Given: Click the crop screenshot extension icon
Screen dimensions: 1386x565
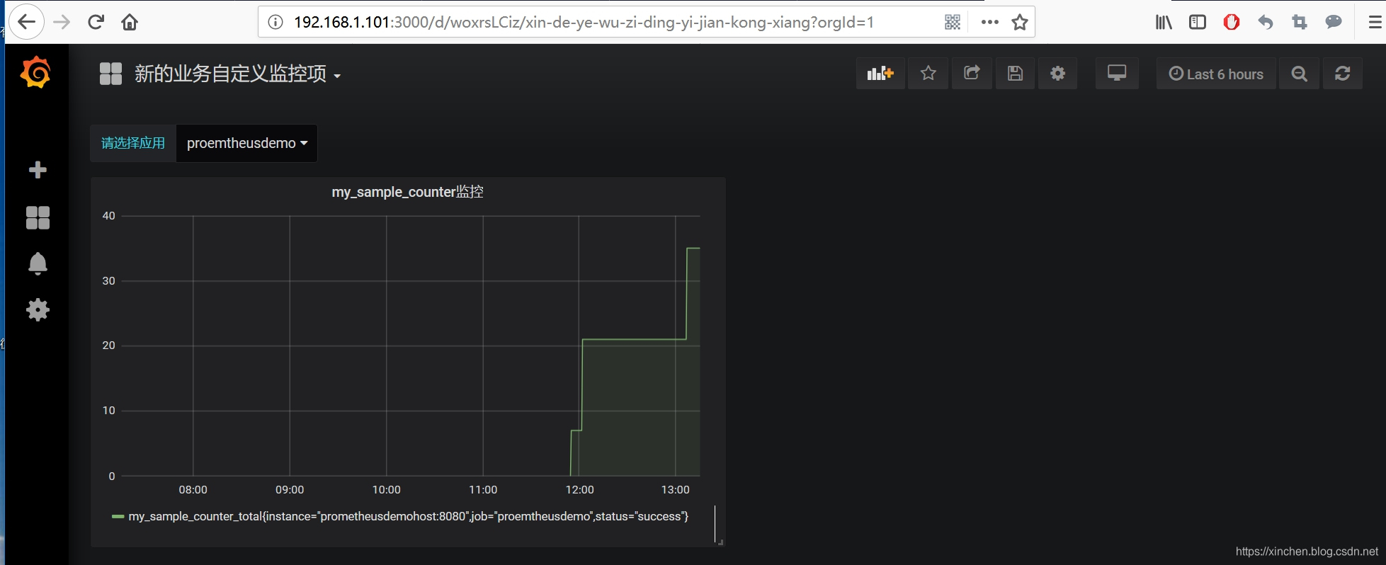Looking at the screenshot, I should [1300, 22].
